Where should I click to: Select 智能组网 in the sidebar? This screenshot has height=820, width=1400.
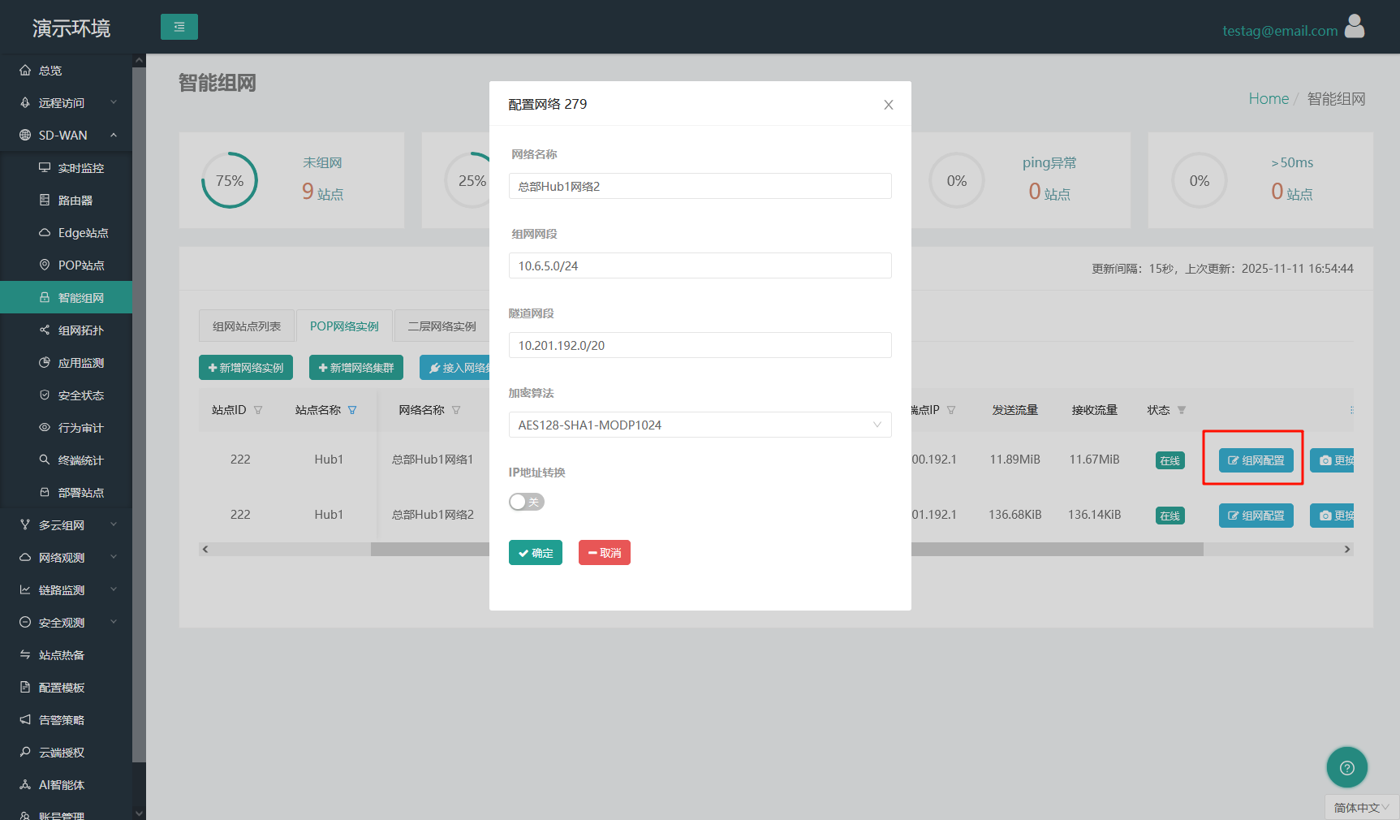tap(66, 298)
